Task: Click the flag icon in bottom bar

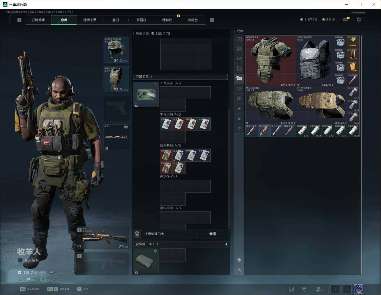Action: click(304, 289)
